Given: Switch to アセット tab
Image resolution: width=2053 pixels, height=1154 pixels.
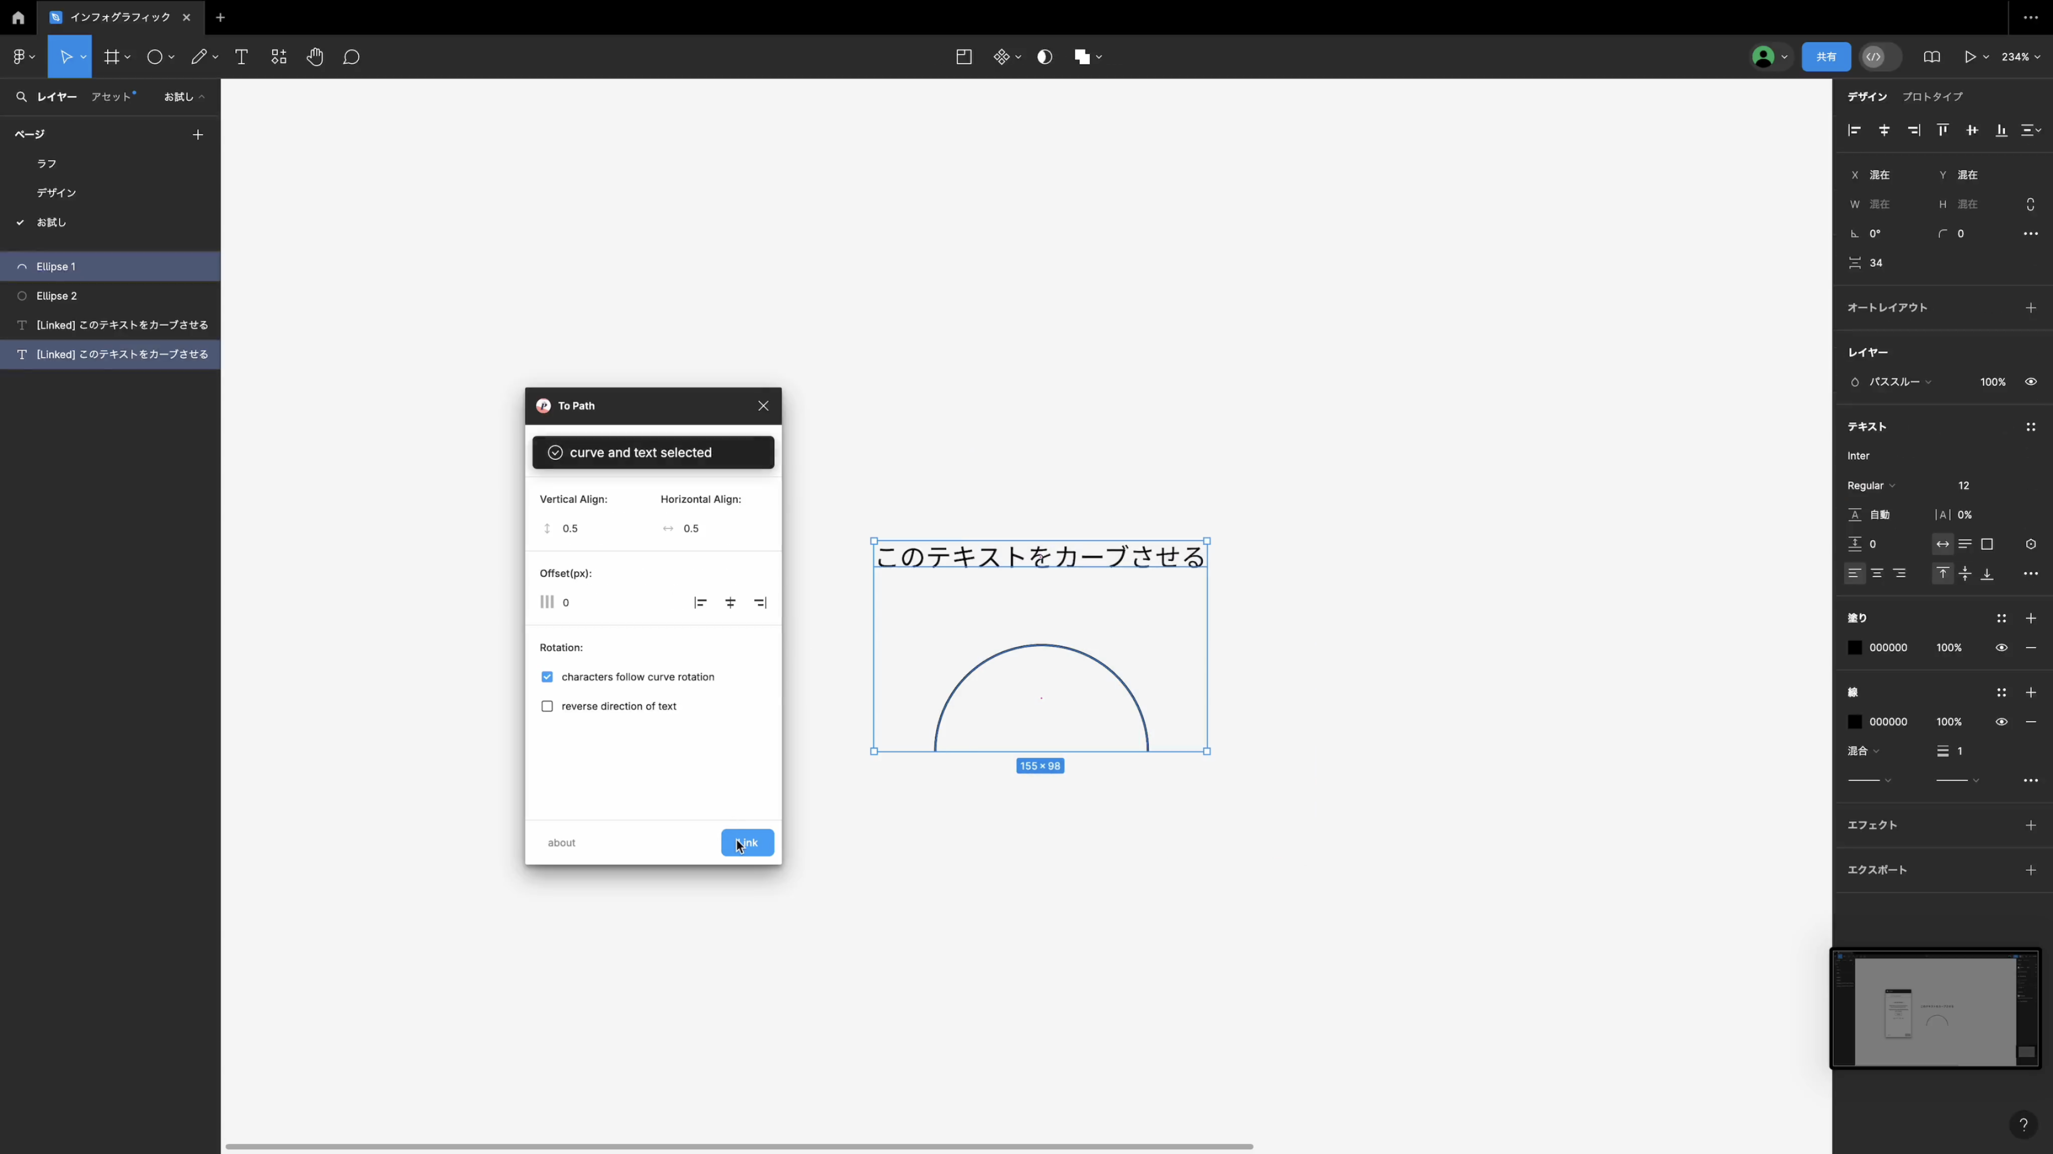Looking at the screenshot, I should tap(112, 97).
